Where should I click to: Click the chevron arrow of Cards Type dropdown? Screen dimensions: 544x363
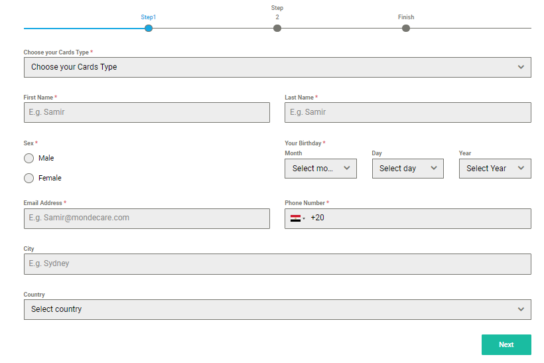[x=521, y=67]
